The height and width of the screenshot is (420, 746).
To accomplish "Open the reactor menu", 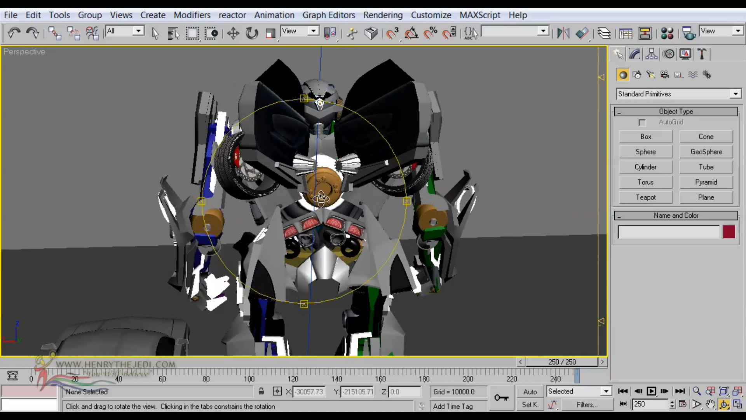I will point(232,15).
